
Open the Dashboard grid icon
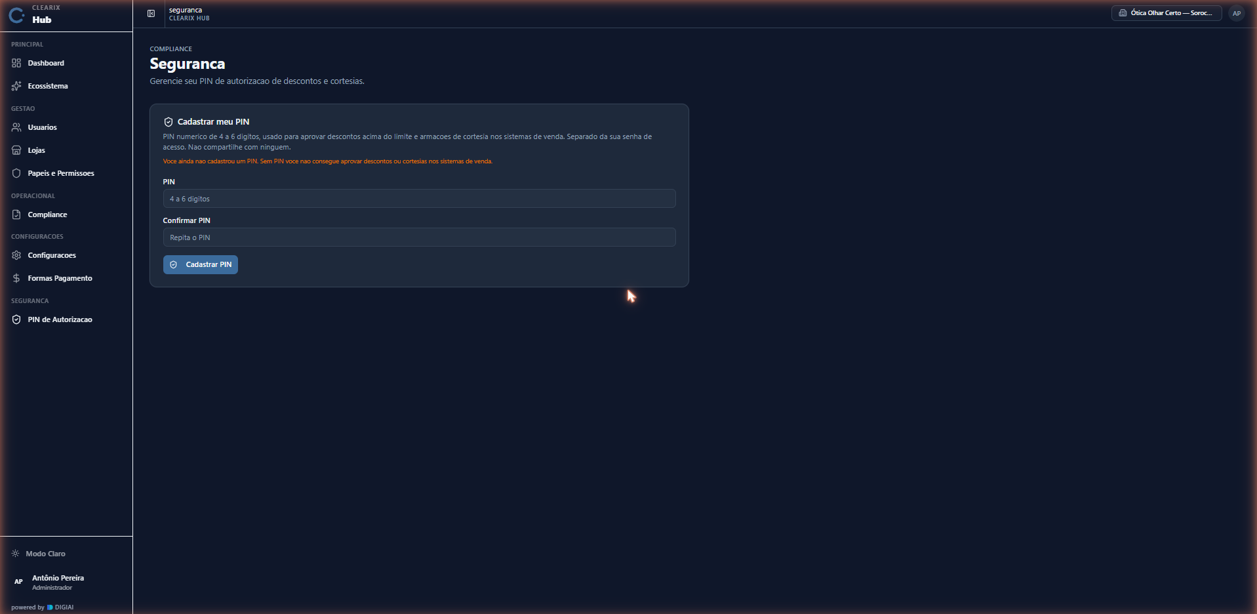click(x=16, y=63)
